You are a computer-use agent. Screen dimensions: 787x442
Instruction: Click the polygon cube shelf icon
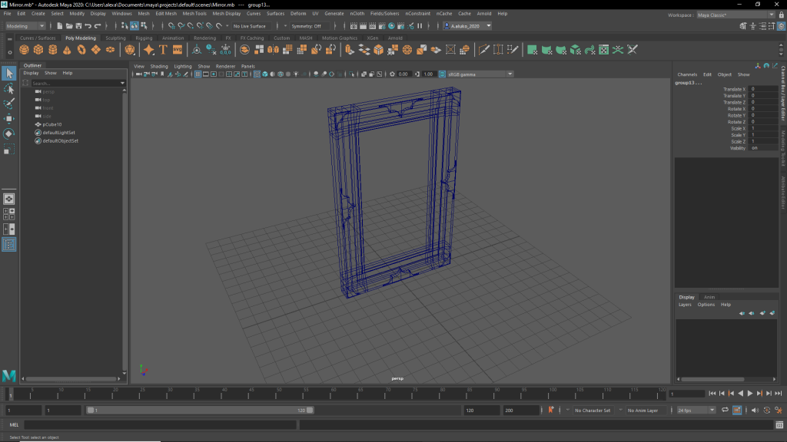[39, 50]
